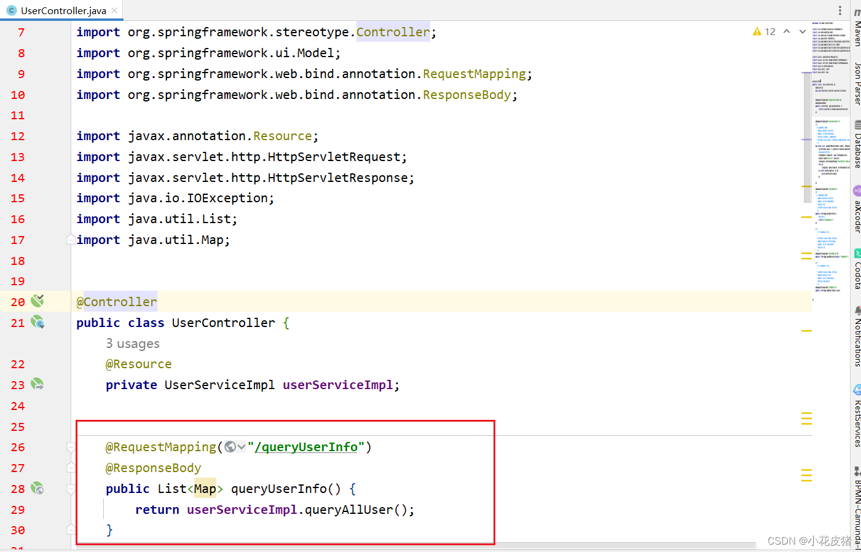
Task: Collapse the imports fold marker at line 17
Action: pos(71,239)
